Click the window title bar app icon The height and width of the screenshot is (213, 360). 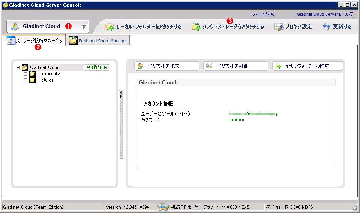click(5, 5)
